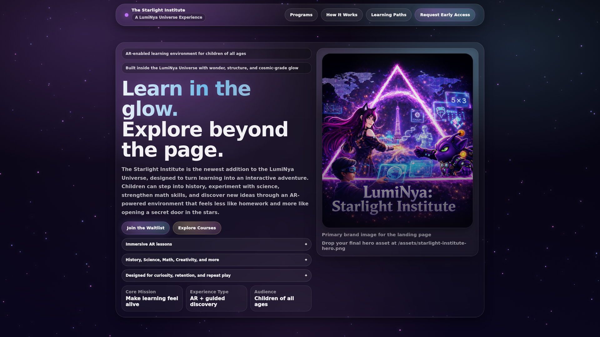This screenshot has height=337, width=600.
Task: Select AR-enabled learning environment pill
Action: click(x=216, y=54)
